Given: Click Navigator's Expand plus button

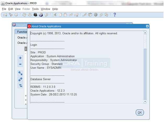Looking at the screenshot, I should (20, 58).
